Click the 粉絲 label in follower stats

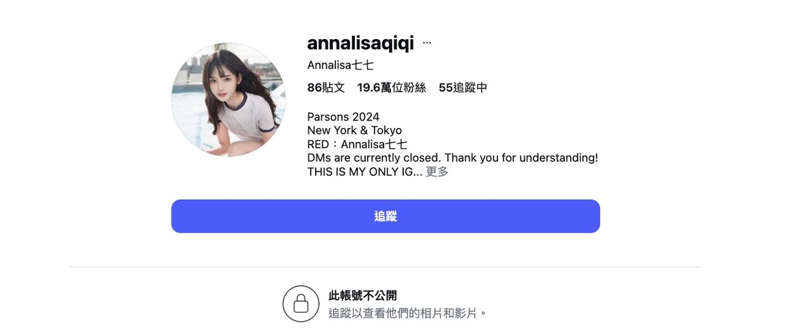point(415,88)
